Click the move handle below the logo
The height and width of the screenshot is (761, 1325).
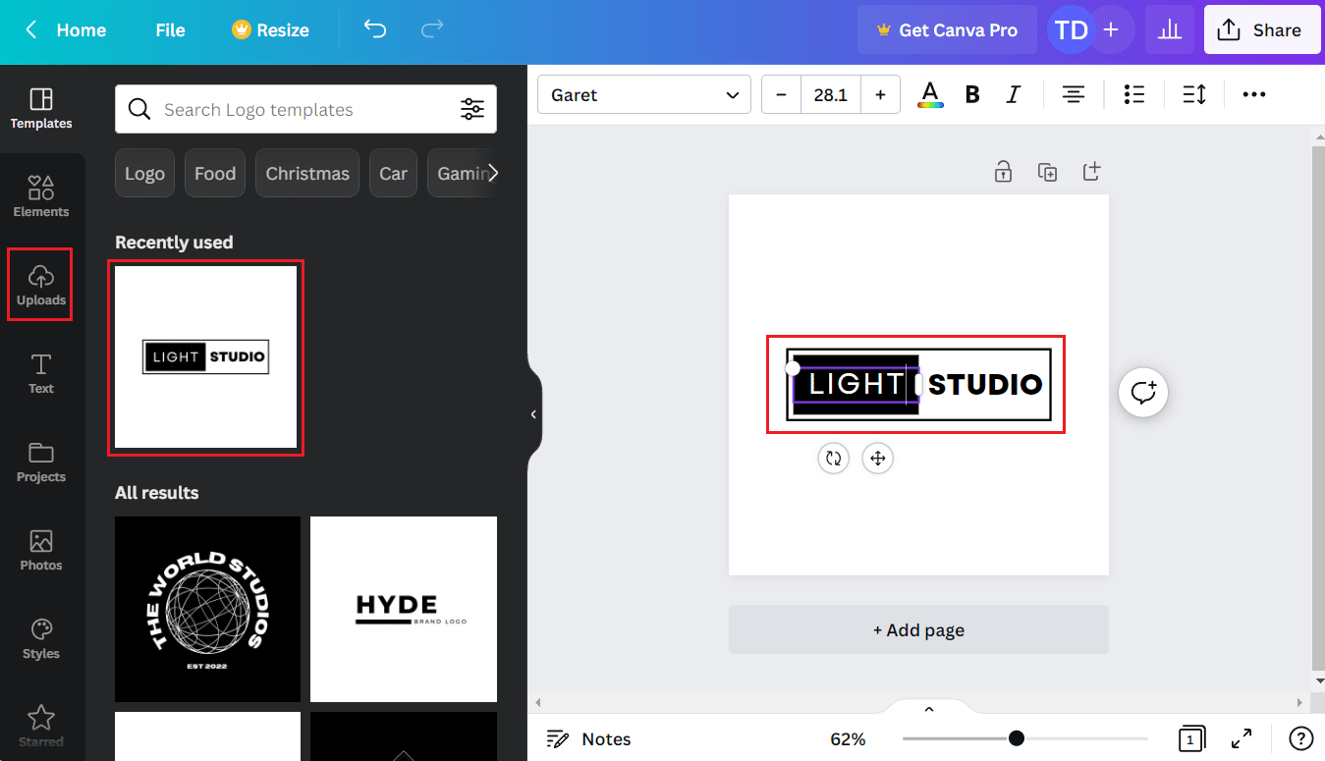pyautogui.click(x=878, y=459)
